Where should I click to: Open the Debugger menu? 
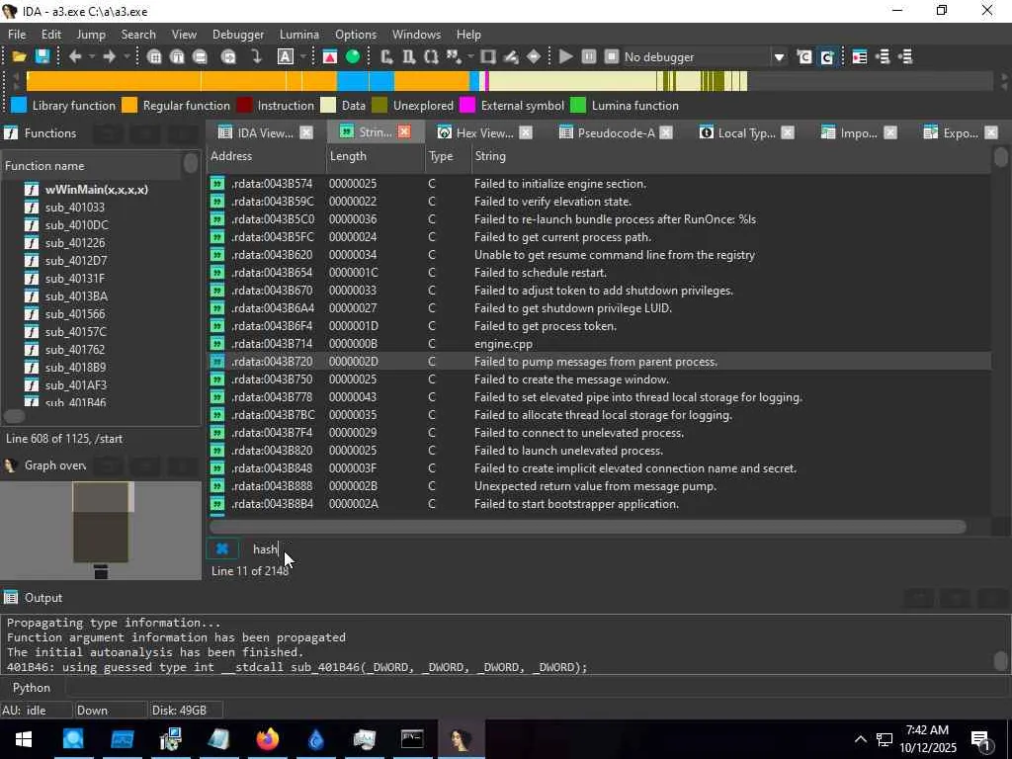238,35
